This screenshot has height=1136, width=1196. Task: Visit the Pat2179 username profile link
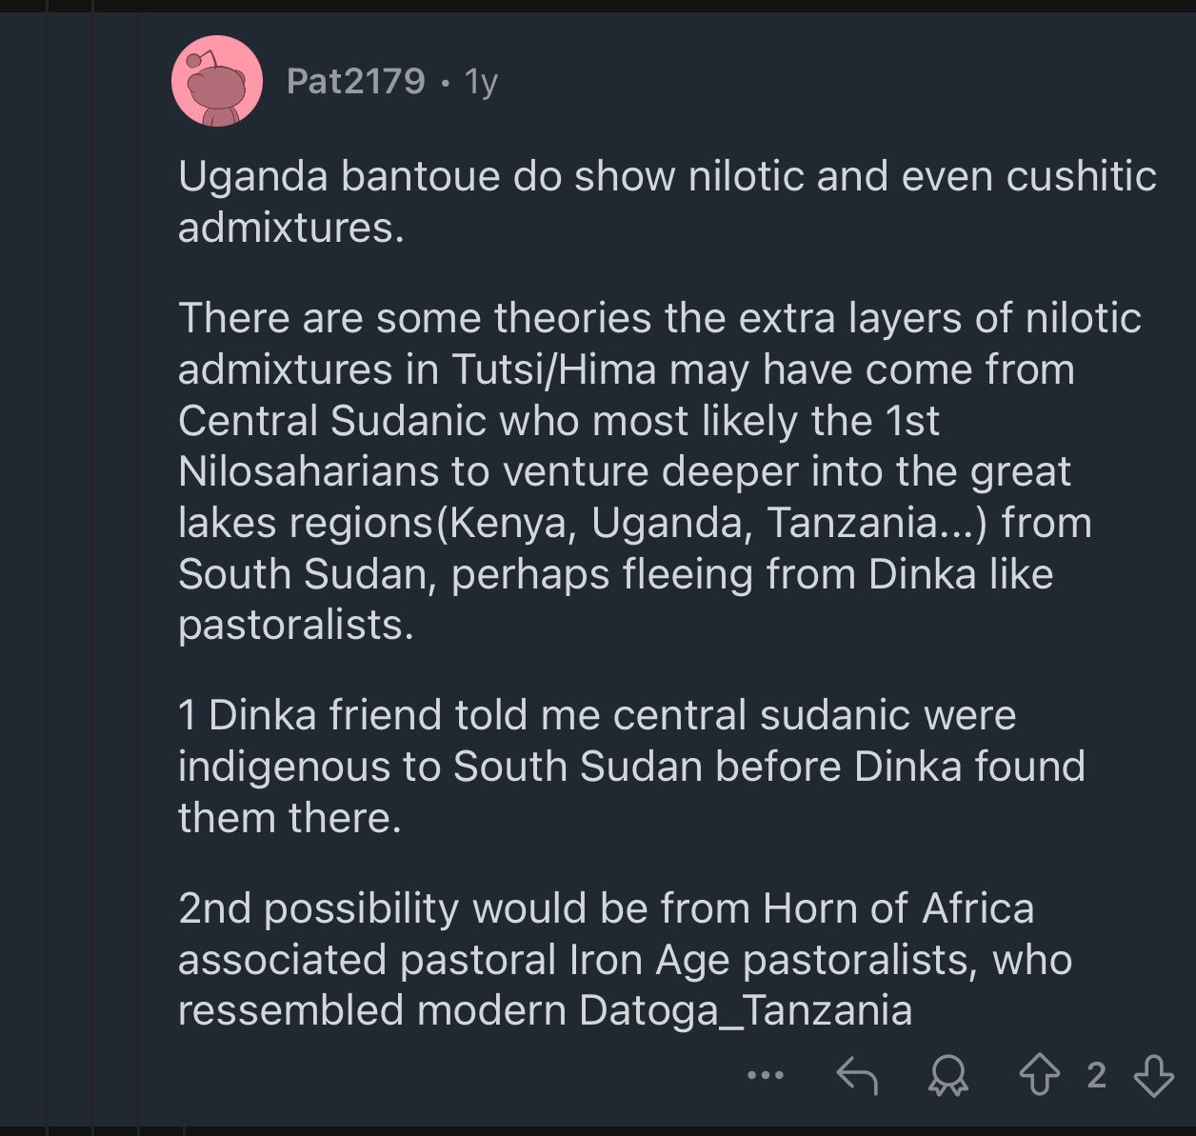click(x=356, y=81)
